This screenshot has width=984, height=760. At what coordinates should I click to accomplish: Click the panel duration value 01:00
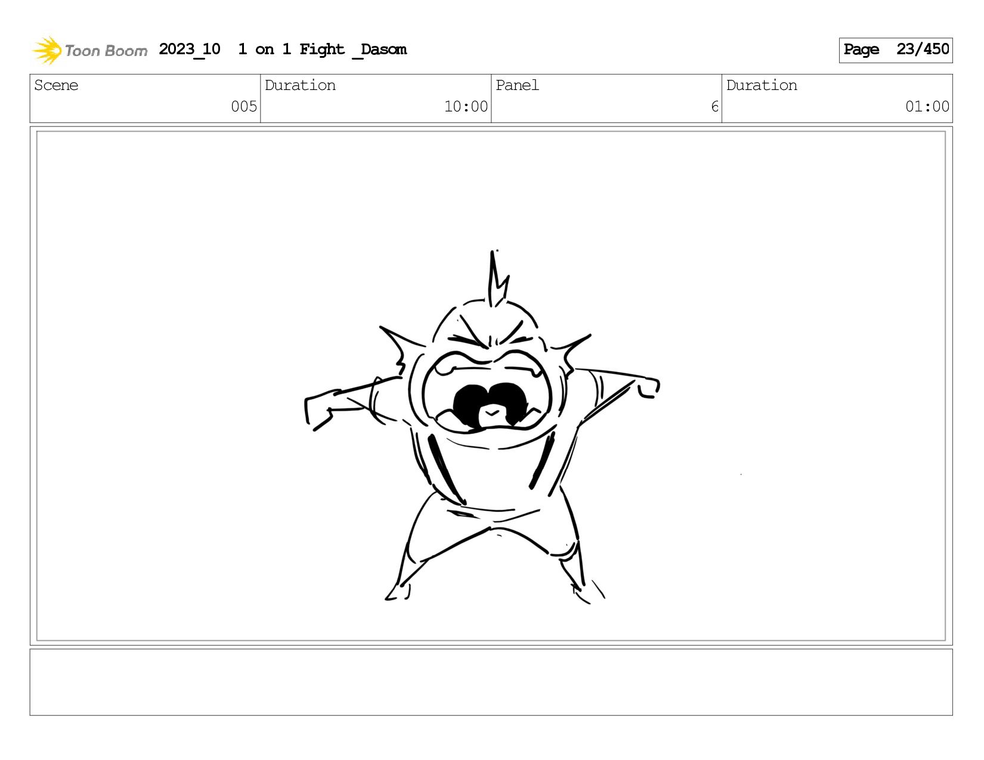point(927,107)
